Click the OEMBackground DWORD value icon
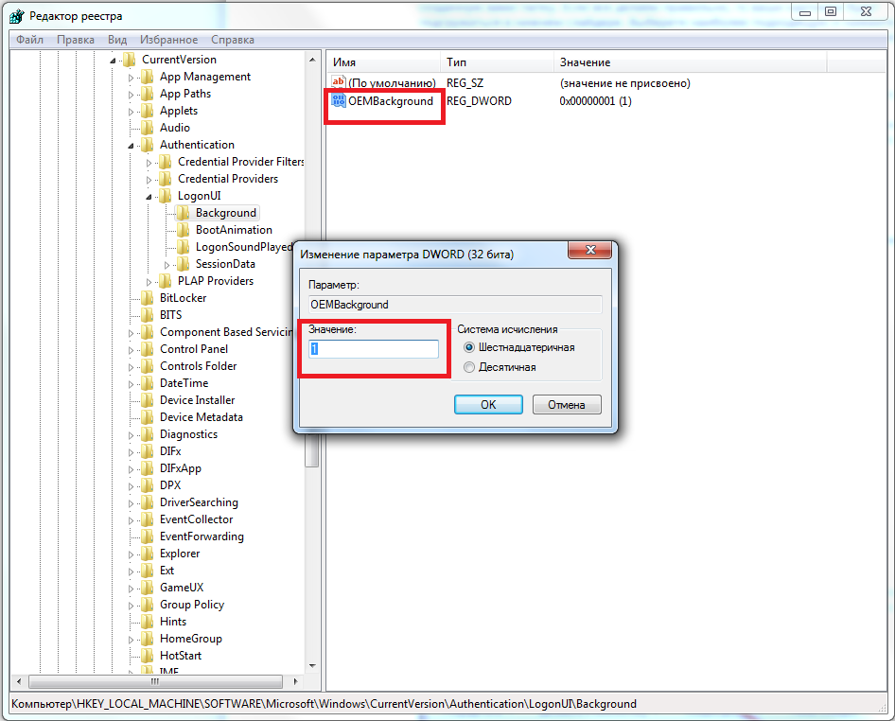Viewport: 895px width, 721px height. pos(339,101)
